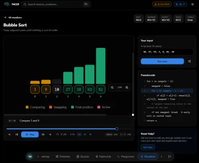Set playback speed to 4x
199x163 pixels.
90,134
